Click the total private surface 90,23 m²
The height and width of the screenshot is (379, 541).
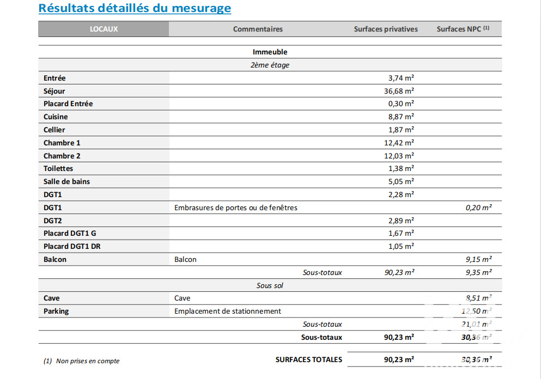[399, 359]
